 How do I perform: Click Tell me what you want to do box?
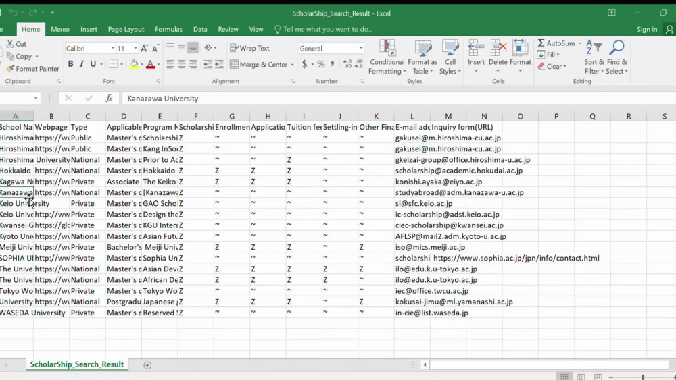pos(323,29)
